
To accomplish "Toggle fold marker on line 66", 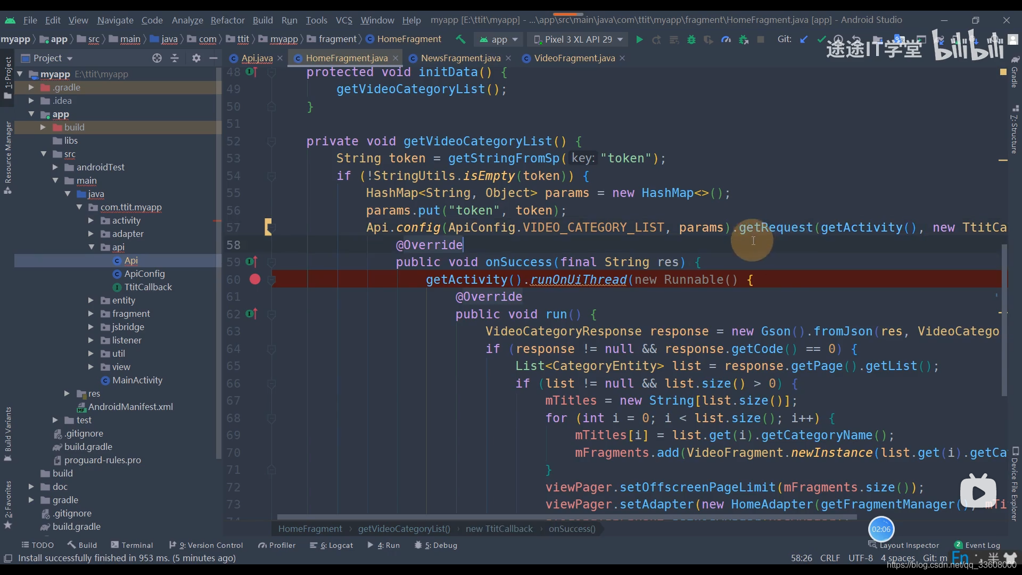I will (x=271, y=384).
